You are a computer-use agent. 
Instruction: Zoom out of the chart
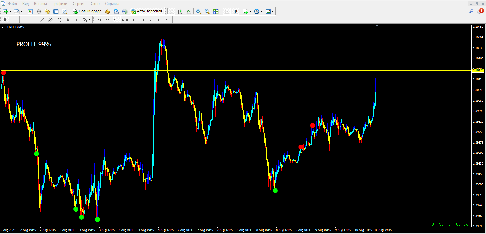[x=207, y=11]
